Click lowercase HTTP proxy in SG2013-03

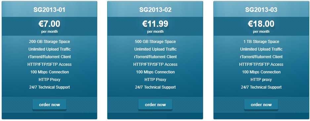click(x=261, y=79)
